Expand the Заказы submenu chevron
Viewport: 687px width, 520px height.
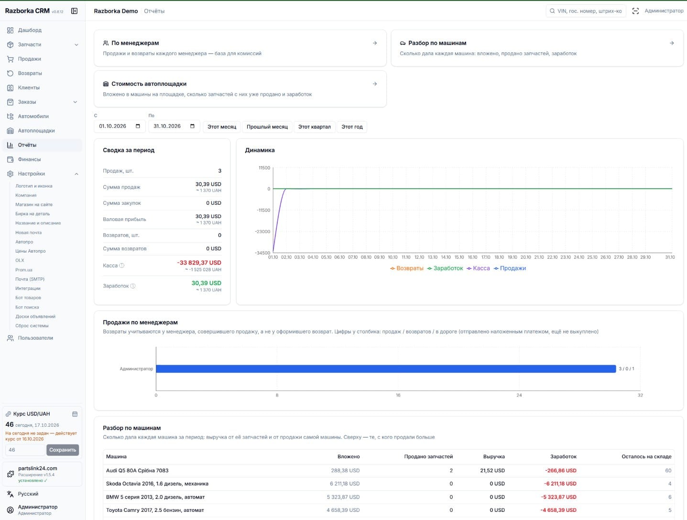(x=76, y=102)
